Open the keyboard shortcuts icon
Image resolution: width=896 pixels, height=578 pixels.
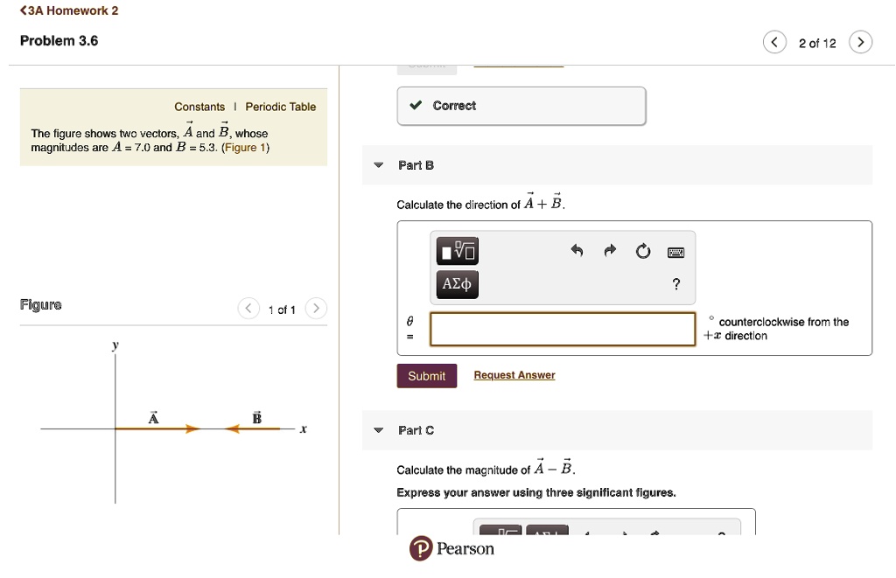675,253
